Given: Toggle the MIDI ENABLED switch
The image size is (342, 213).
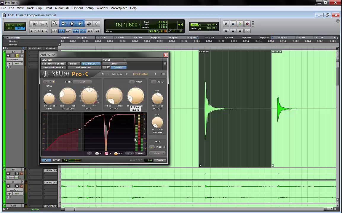Looking at the screenshot, I should point(152,147).
